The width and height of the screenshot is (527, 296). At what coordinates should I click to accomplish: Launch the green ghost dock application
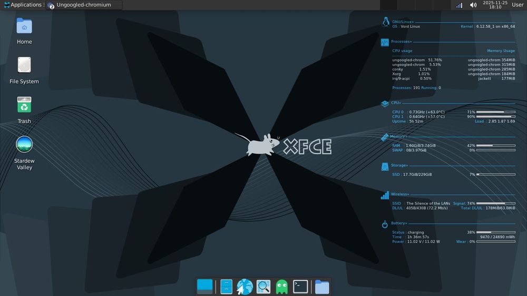point(281,287)
